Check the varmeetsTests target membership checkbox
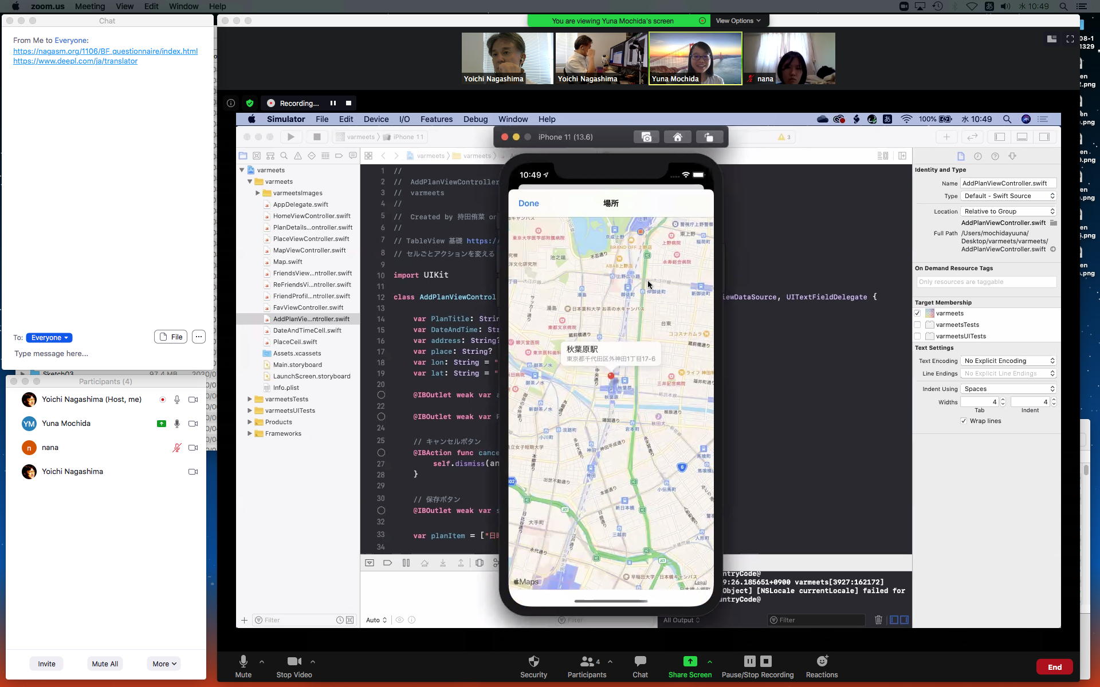This screenshot has width=1100, height=687. point(918,325)
